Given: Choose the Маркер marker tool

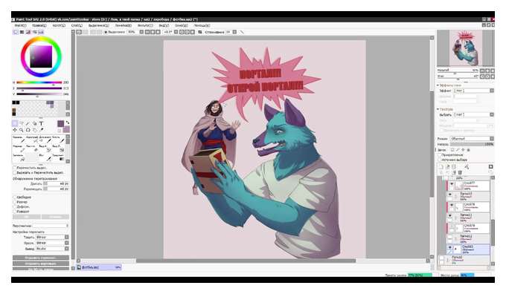Looking at the screenshot, I should (x=19, y=148).
